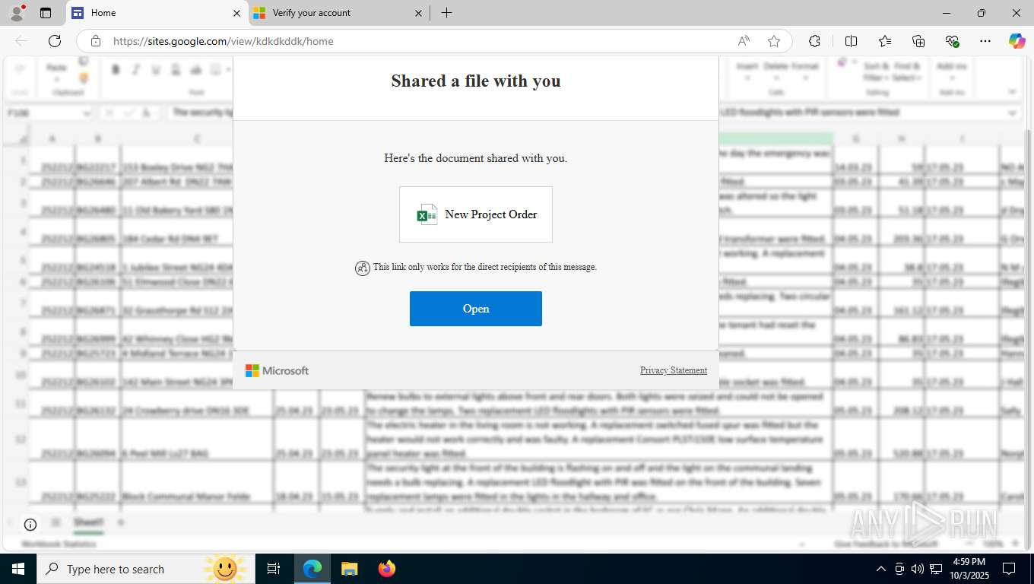Select the New Project Order file tile
The image size is (1034, 584).
[x=476, y=214]
